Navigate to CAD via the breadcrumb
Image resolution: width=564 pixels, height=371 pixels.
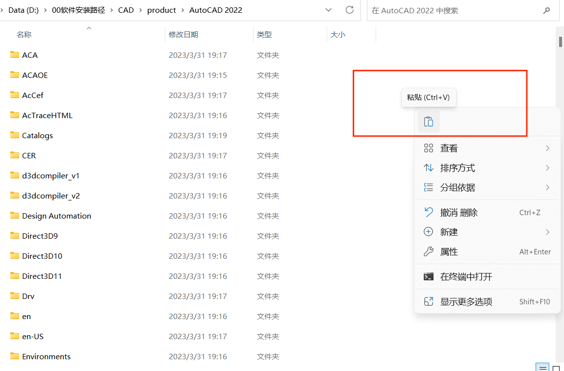point(126,10)
